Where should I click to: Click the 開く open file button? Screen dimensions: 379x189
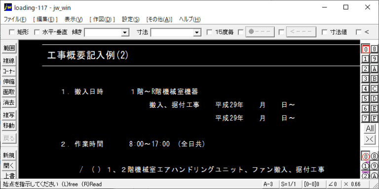(9, 166)
